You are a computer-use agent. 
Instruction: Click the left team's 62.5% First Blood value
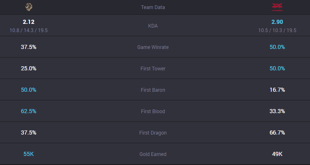[29, 111]
